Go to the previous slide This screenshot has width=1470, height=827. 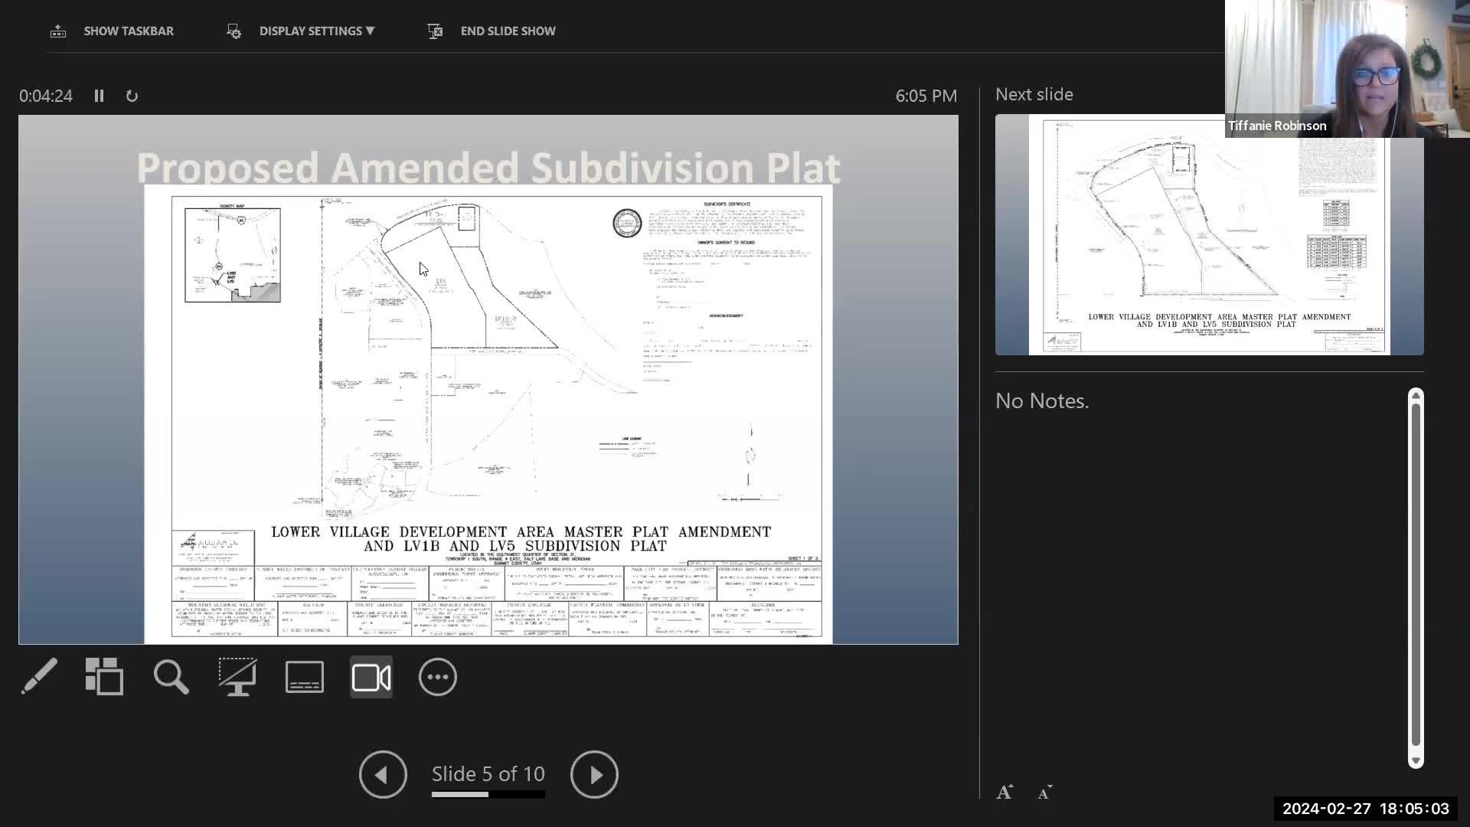[x=383, y=774]
